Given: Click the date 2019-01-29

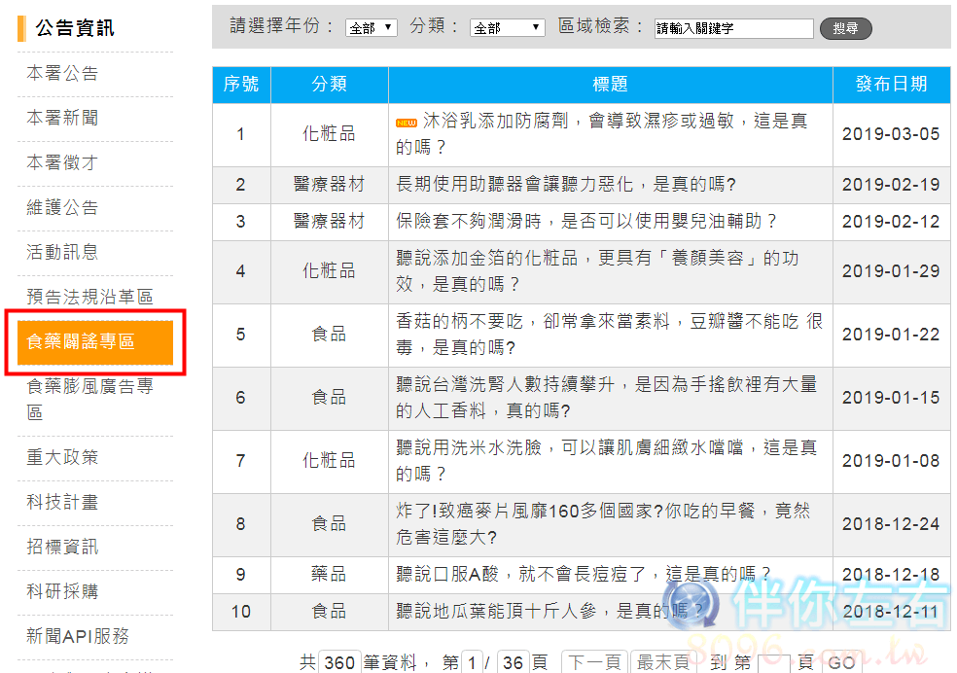Looking at the screenshot, I should 891,271.
